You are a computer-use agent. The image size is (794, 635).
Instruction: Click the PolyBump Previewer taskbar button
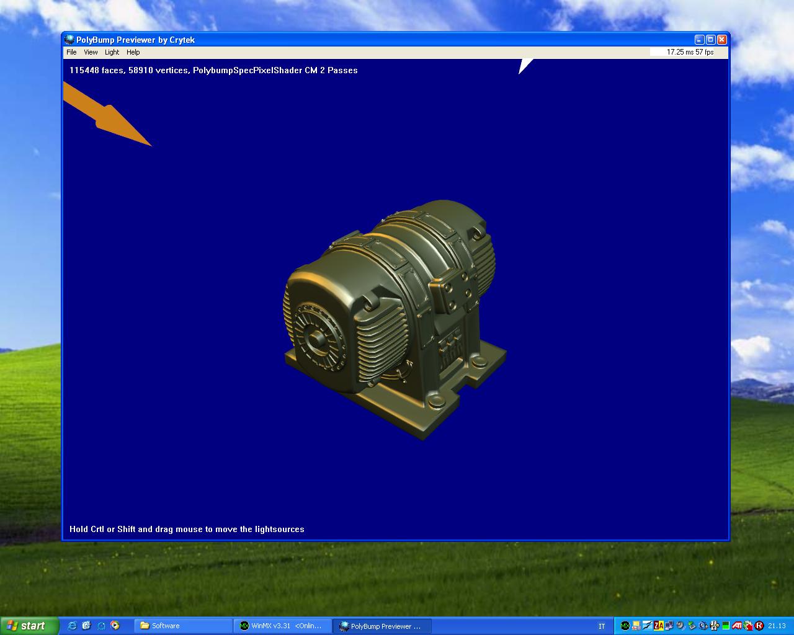pos(382,626)
